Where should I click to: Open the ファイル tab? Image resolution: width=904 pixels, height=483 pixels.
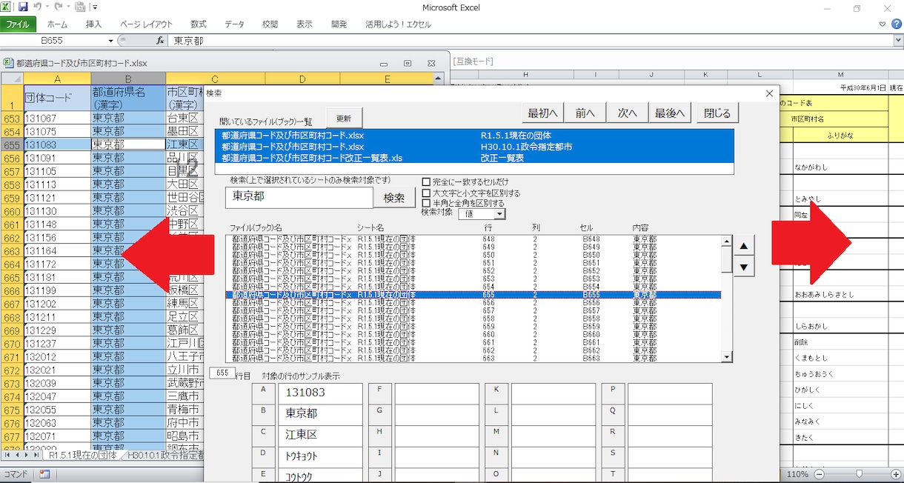(17, 24)
